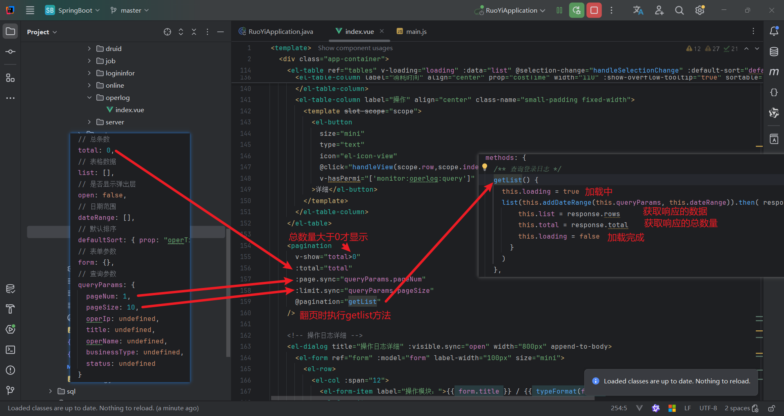
Task: Expand the logininfor folder
Action: (x=89, y=73)
